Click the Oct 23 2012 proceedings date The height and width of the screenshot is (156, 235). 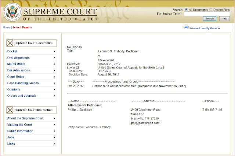pos(76,86)
